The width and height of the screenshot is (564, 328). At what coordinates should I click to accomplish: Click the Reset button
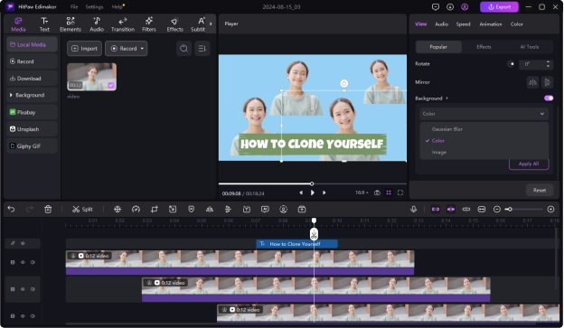(540, 191)
